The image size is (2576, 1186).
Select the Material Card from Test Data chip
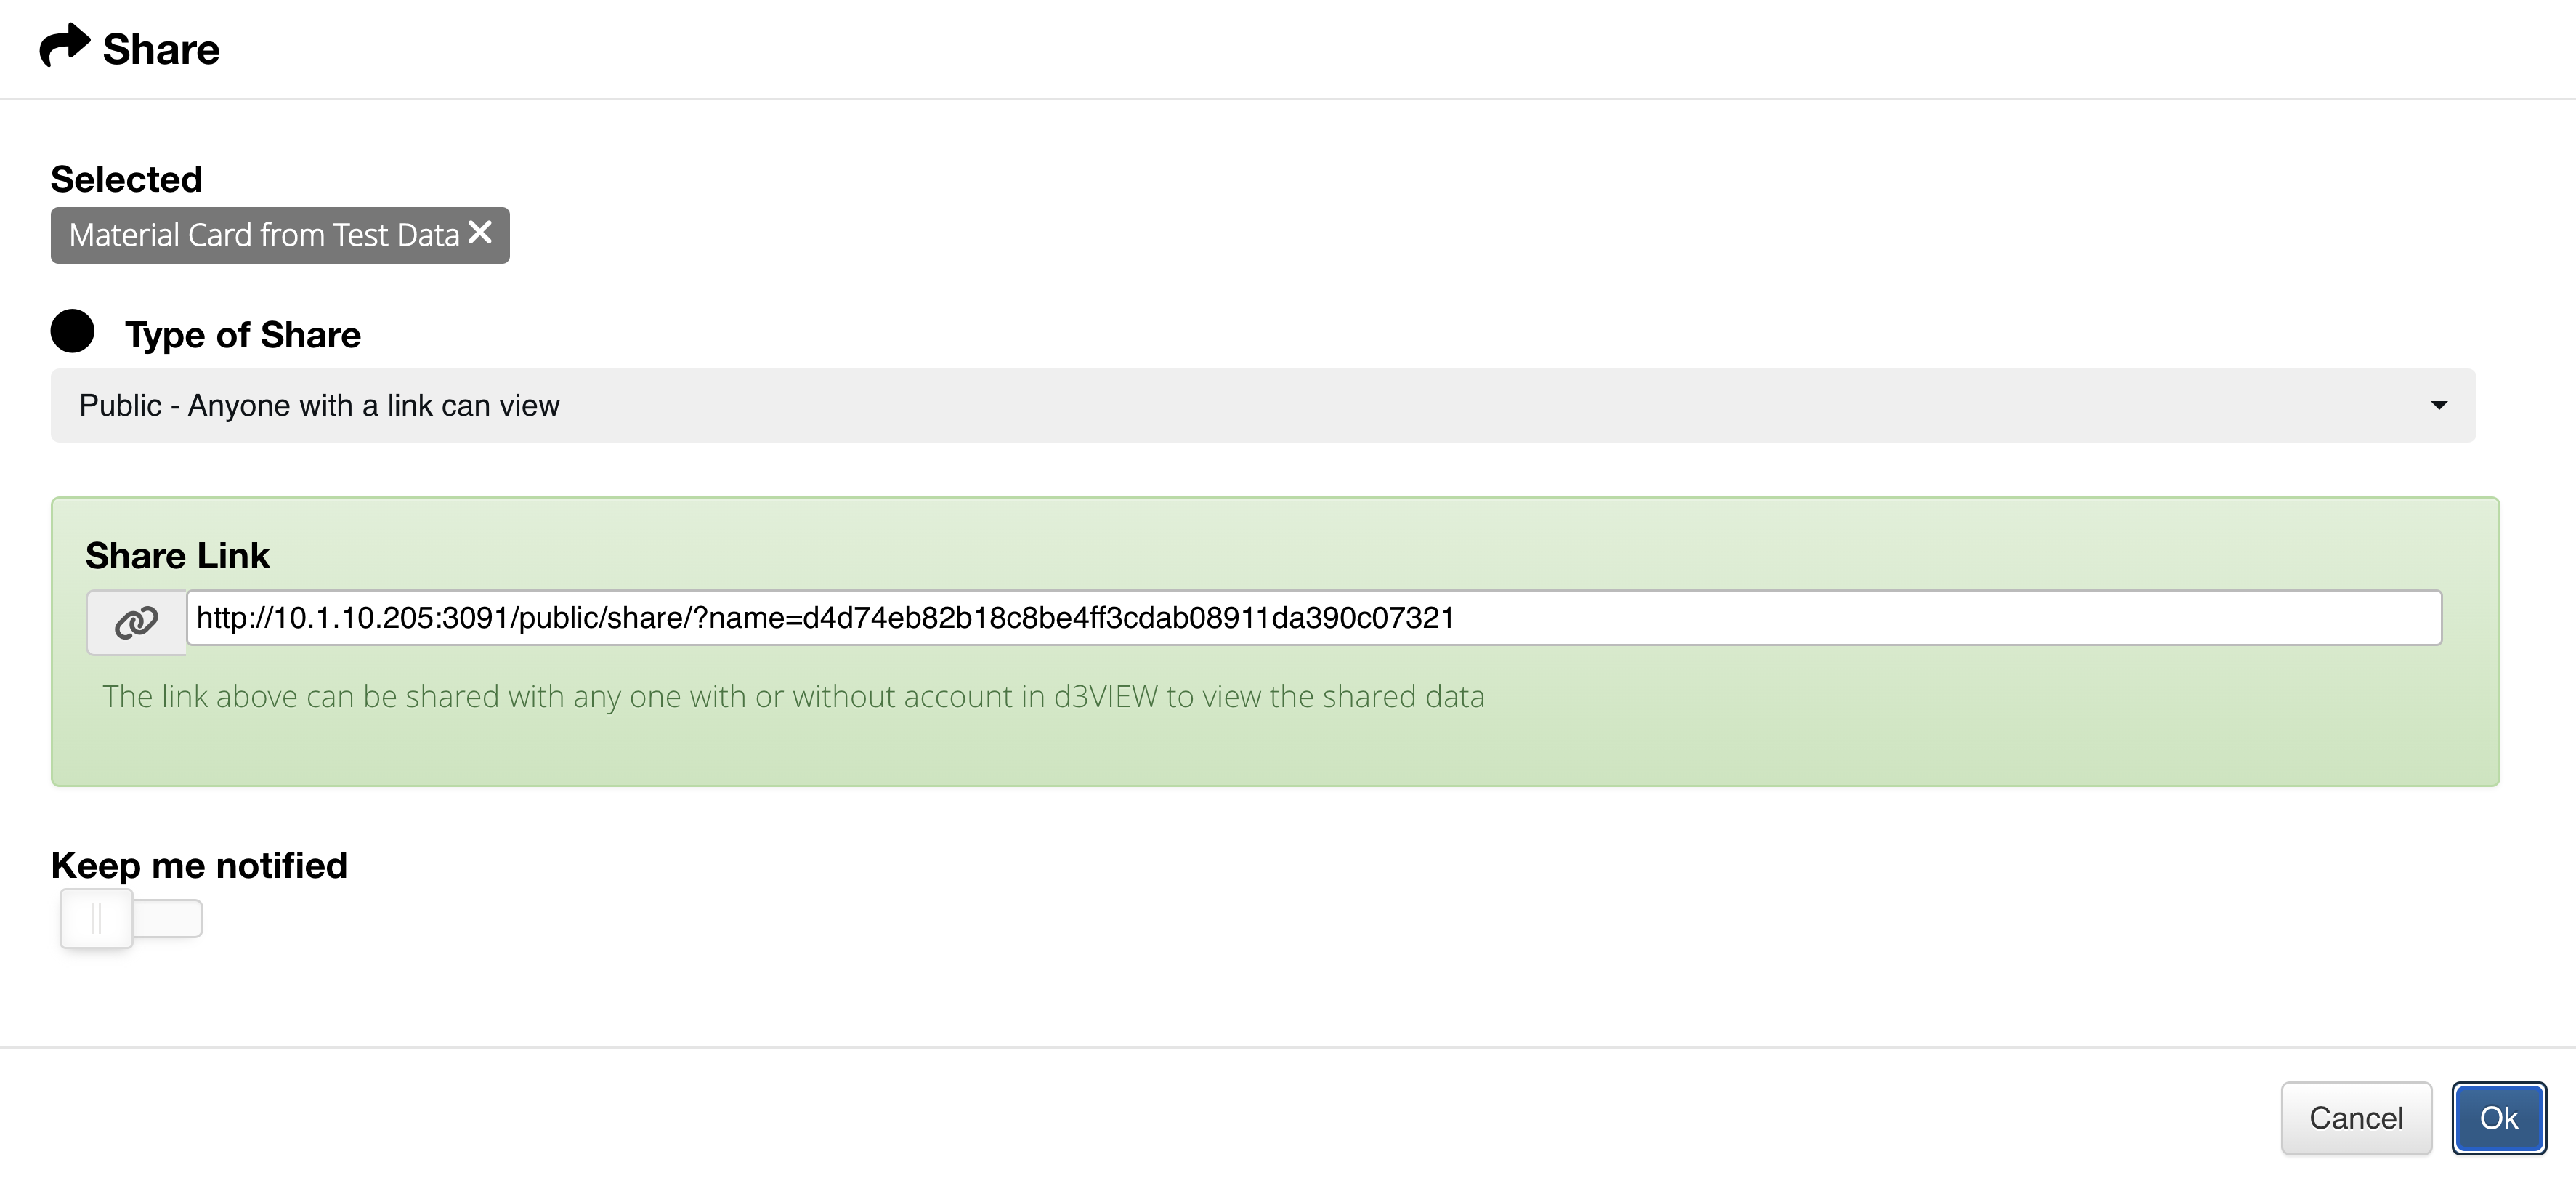point(264,235)
